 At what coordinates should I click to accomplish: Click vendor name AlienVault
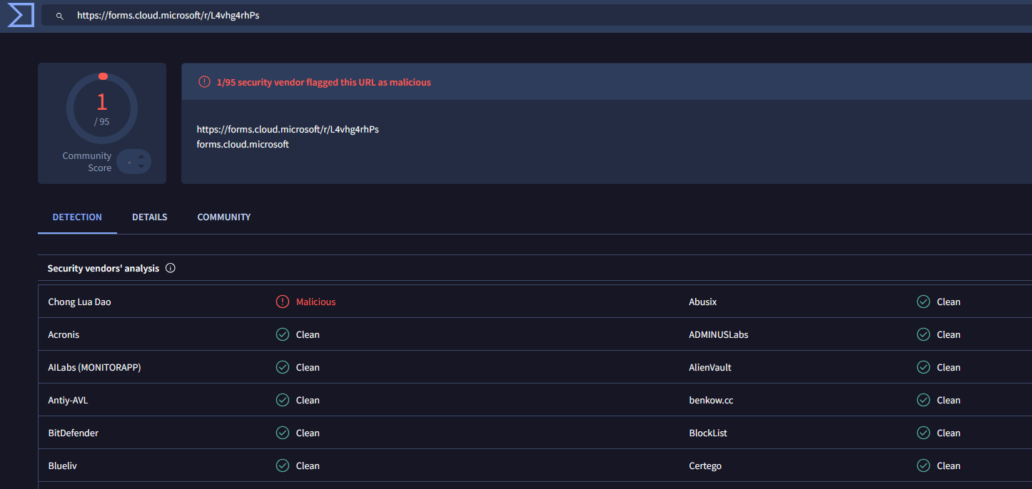(710, 367)
